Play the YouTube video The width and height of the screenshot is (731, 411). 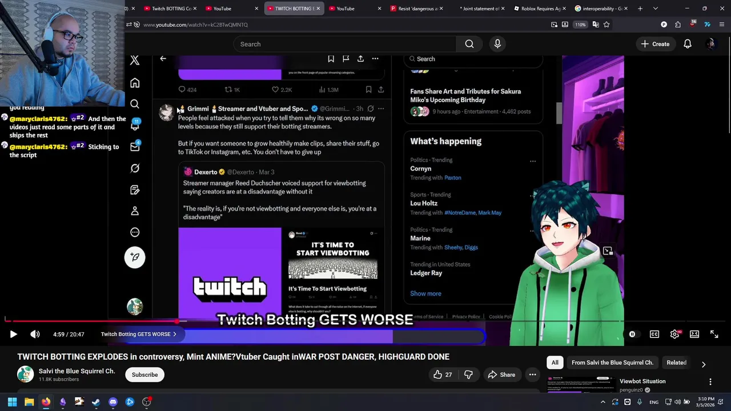[x=14, y=335]
